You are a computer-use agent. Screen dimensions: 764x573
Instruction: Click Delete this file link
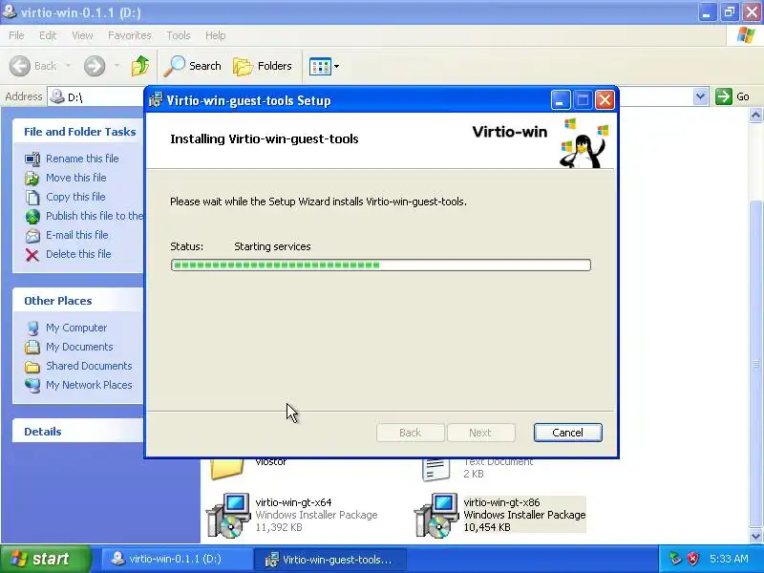click(x=78, y=254)
